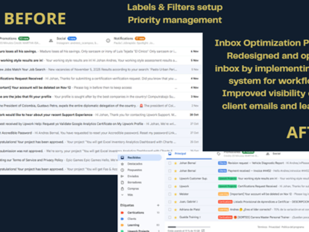Open Recibidos inbox icon in sidebar

click(122, 157)
